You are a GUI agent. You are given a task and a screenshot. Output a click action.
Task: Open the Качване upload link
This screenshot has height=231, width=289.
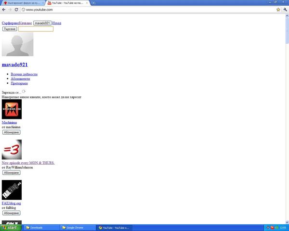click(x=26, y=23)
